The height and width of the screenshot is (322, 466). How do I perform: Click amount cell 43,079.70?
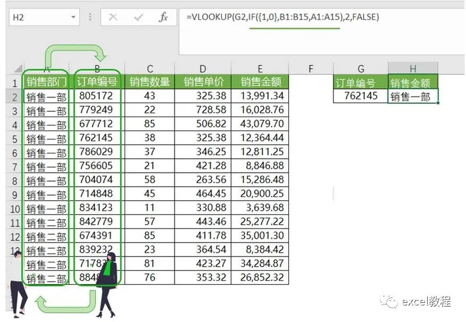tap(260, 123)
